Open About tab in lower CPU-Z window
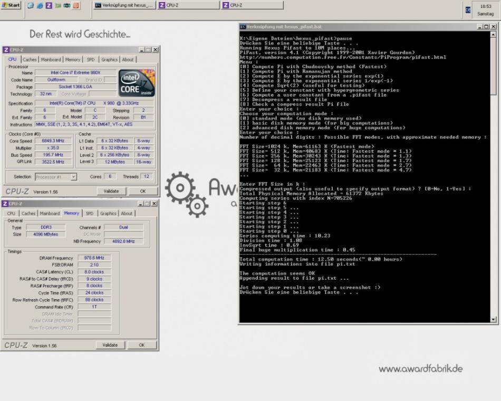The image size is (501, 401). (x=127, y=213)
